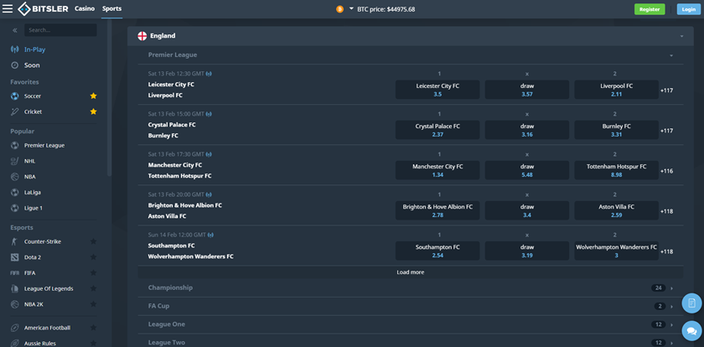Expand the League Two row
The width and height of the screenshot is (704, 347).
tap(411, 342)
